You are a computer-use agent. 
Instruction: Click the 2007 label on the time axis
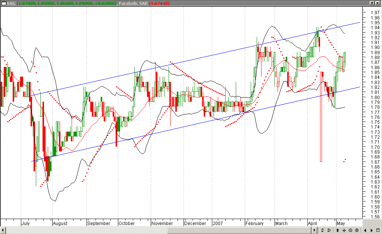tap(217, 223)
